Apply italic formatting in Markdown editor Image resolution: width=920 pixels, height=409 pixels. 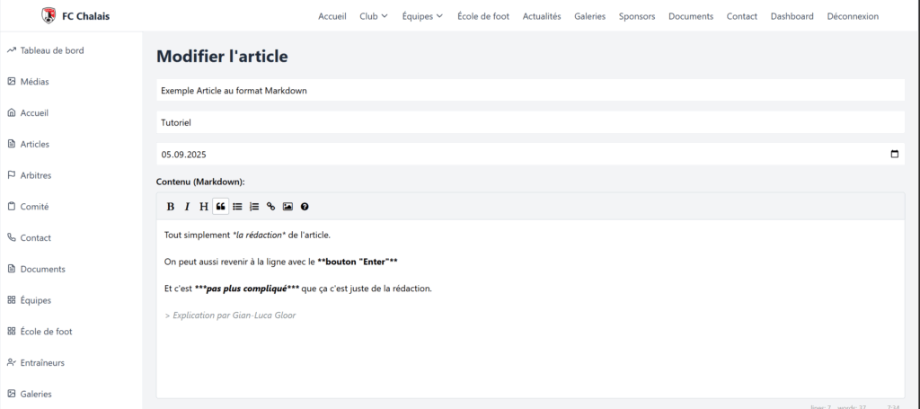[x=187, y=207]
